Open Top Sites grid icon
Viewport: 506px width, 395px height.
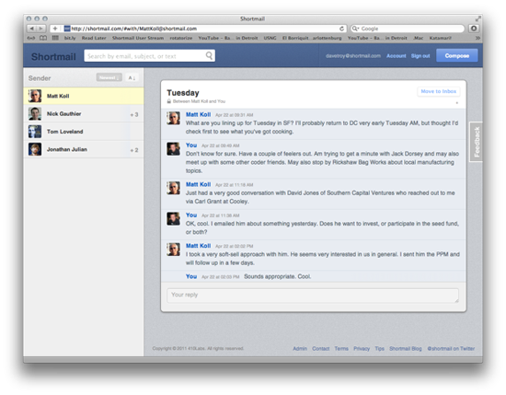55,38
